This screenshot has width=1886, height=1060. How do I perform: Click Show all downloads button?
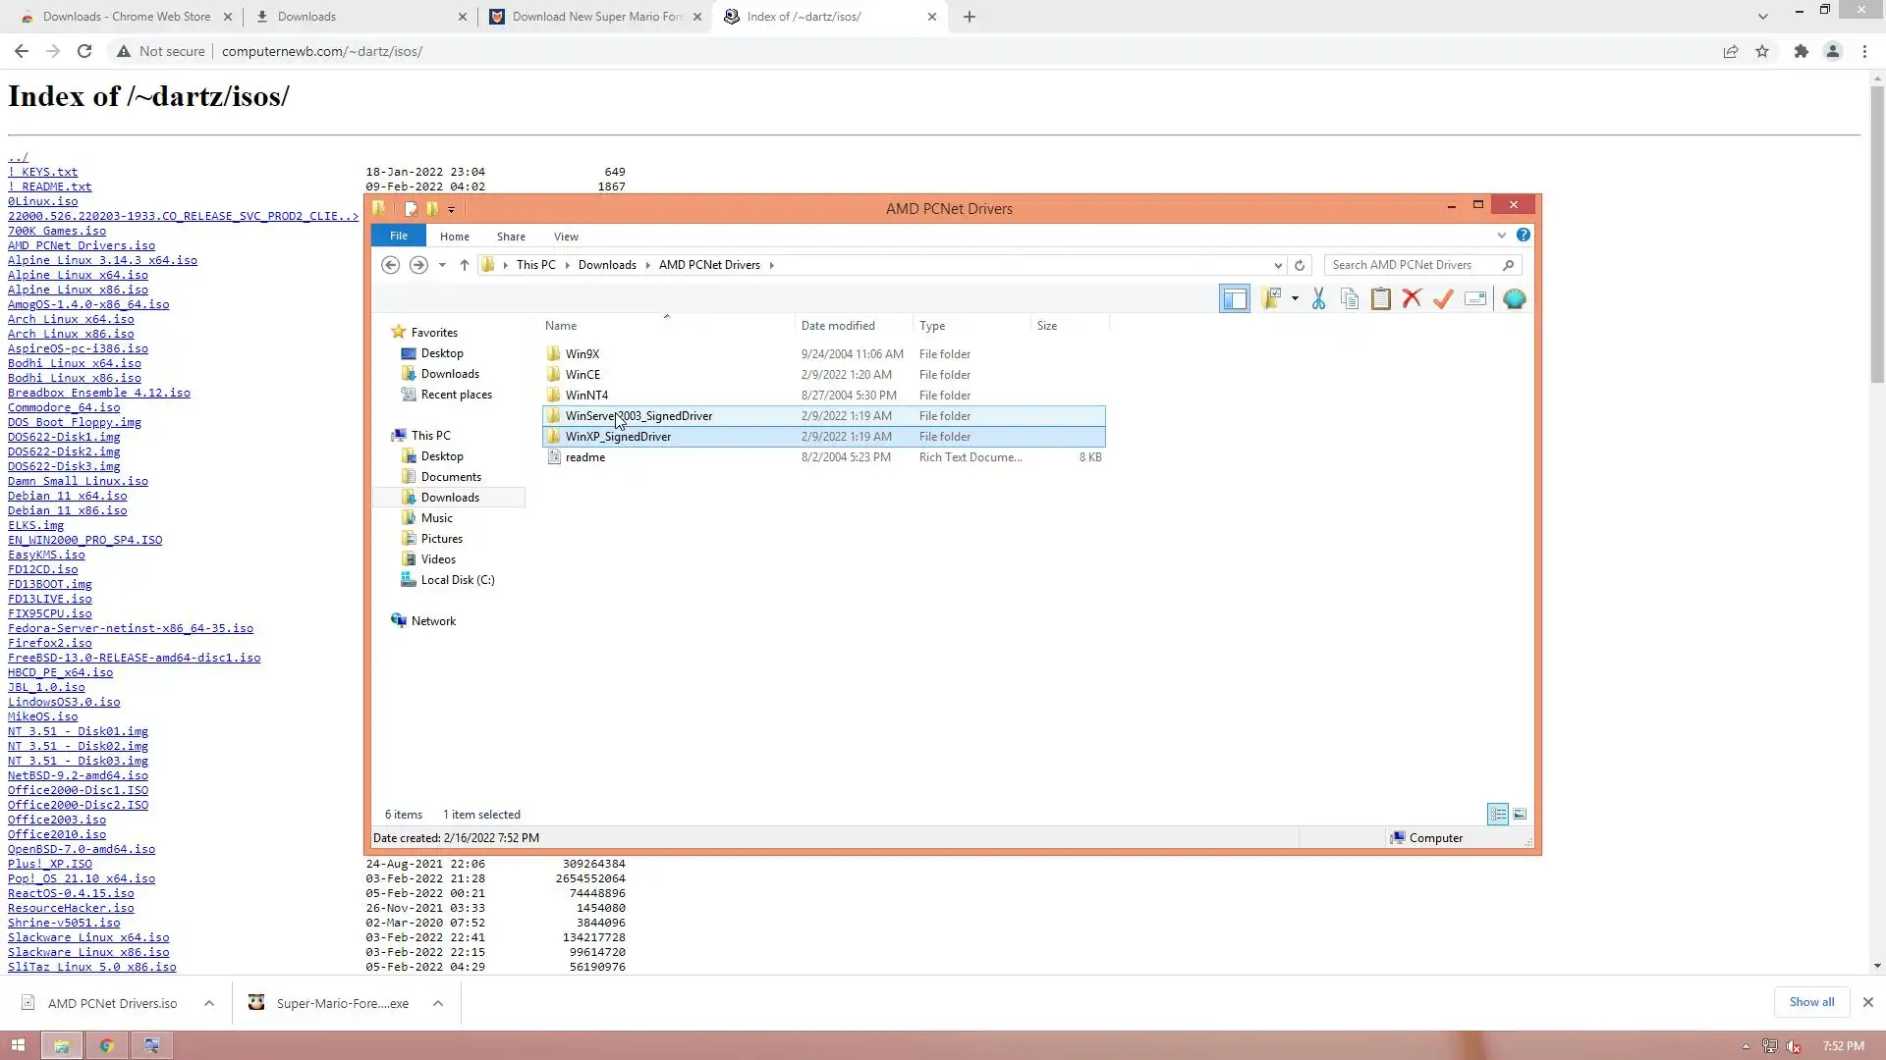(1810, 1002)
